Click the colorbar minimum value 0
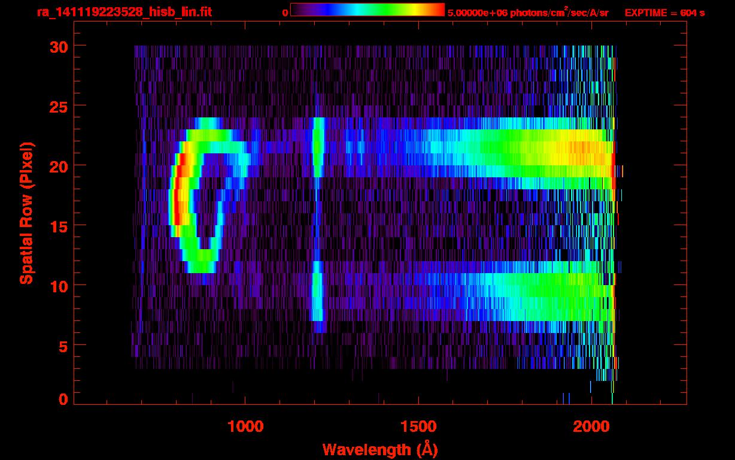The width and height of the screenshot is (735, 460). point(285,13)
